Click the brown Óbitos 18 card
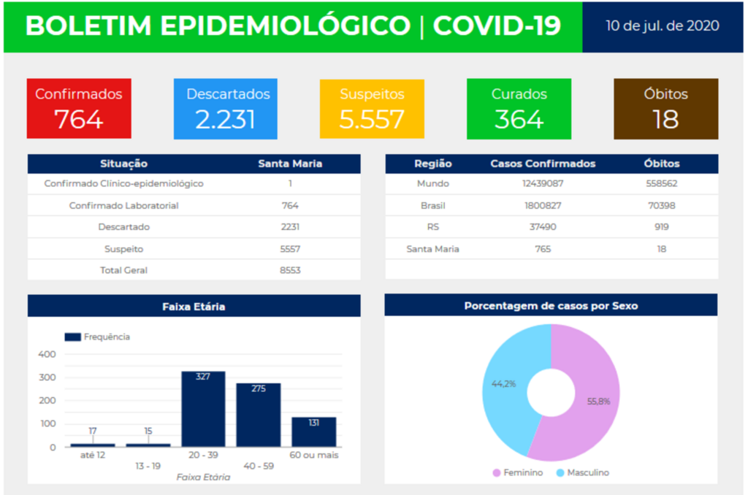 (x=665, y=109)
